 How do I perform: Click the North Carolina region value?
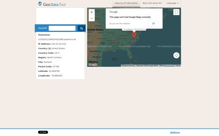(54, 58)
